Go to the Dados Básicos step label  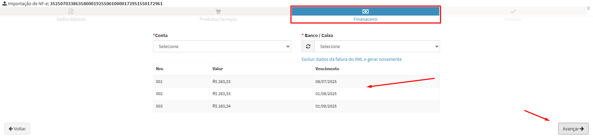tap(71, 19)
